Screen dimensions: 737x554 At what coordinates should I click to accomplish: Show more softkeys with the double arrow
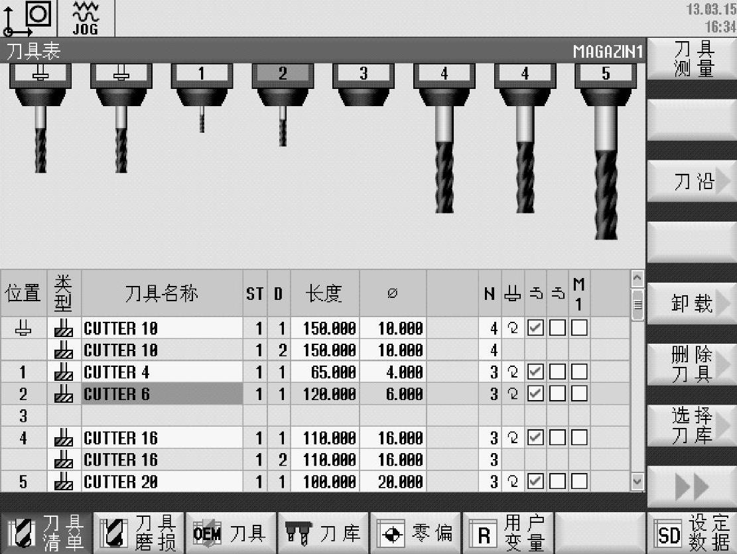coord(691,488)
